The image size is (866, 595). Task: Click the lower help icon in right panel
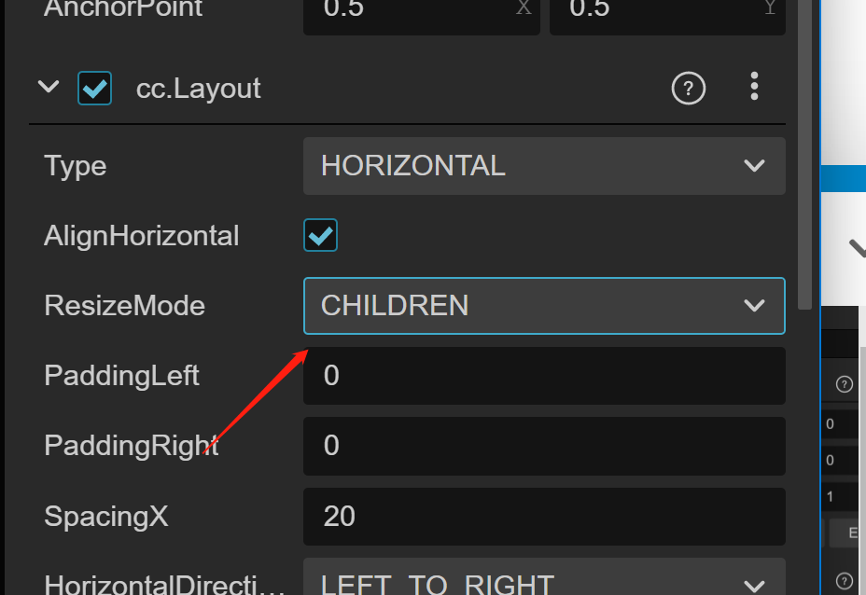pyautogui.click(x=845, y=580)
